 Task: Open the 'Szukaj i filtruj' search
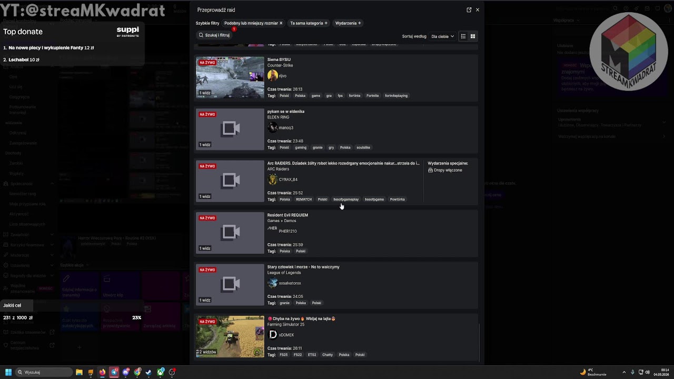pos(214,35)
